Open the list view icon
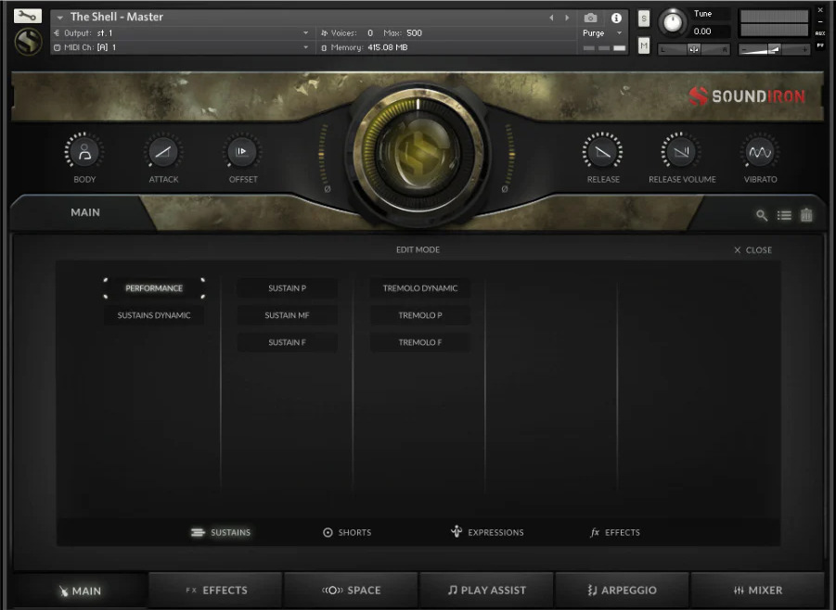 [x=783, y=215]
